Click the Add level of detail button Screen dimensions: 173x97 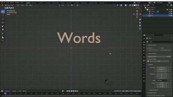tap(159, 61)
